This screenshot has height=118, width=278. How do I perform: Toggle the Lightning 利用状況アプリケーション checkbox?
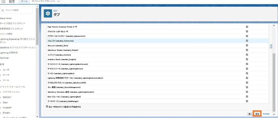tap(247, 78)
